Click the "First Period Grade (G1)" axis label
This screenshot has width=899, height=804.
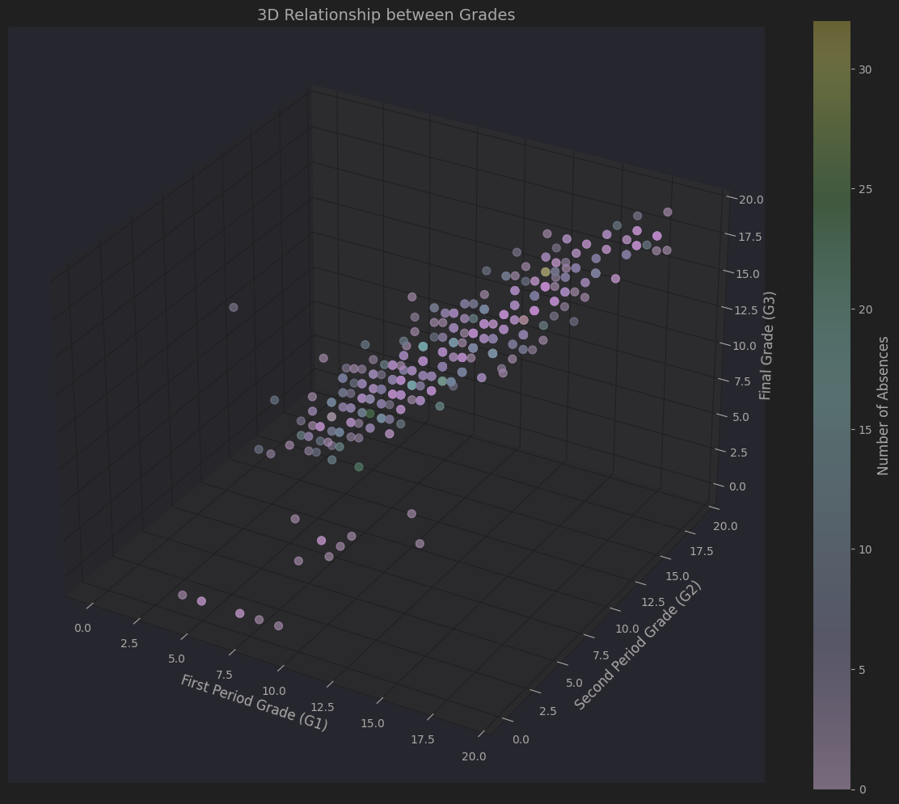(x=254, y=703)
